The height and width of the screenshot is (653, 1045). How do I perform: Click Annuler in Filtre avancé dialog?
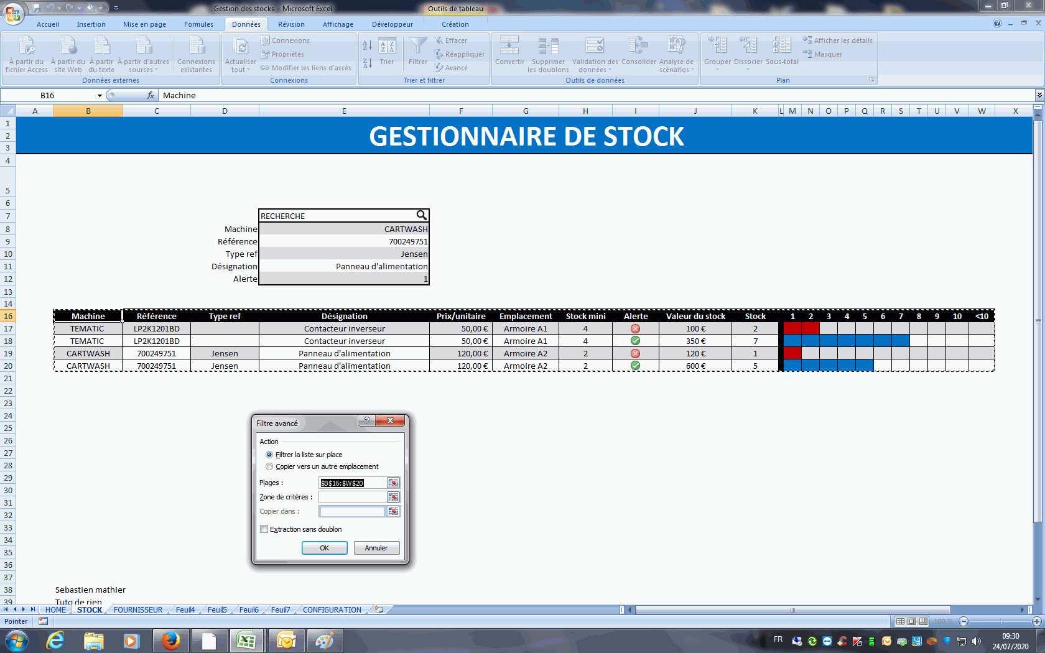[376, 548]
